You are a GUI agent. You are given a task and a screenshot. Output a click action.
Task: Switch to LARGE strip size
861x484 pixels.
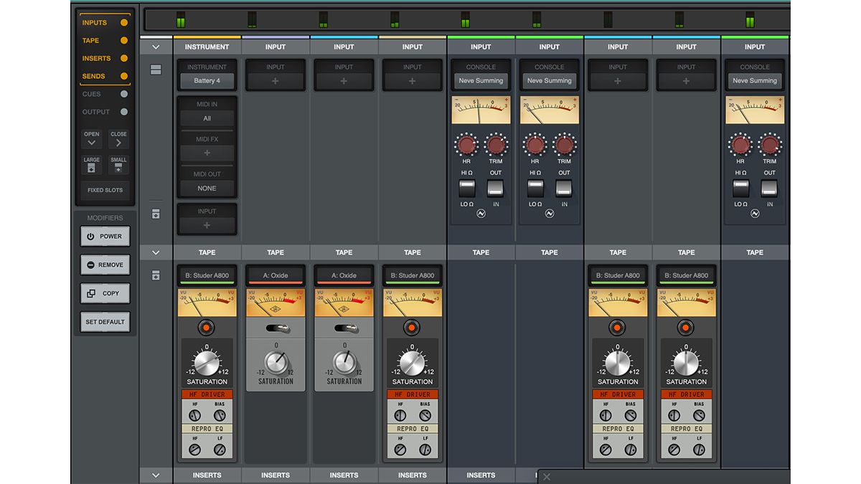tap(92, 165)
